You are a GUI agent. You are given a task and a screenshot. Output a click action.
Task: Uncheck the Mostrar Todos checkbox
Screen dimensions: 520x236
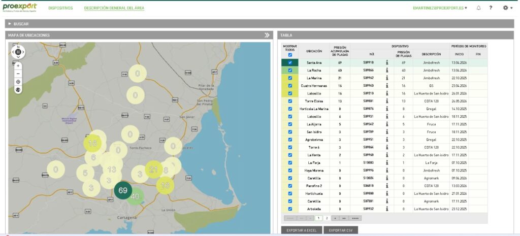tap(290, 55)
